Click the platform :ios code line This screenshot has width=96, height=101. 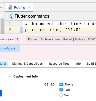(53, 30)
